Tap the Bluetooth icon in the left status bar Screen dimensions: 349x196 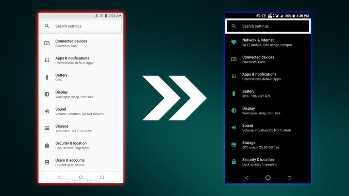pos(96,15)
